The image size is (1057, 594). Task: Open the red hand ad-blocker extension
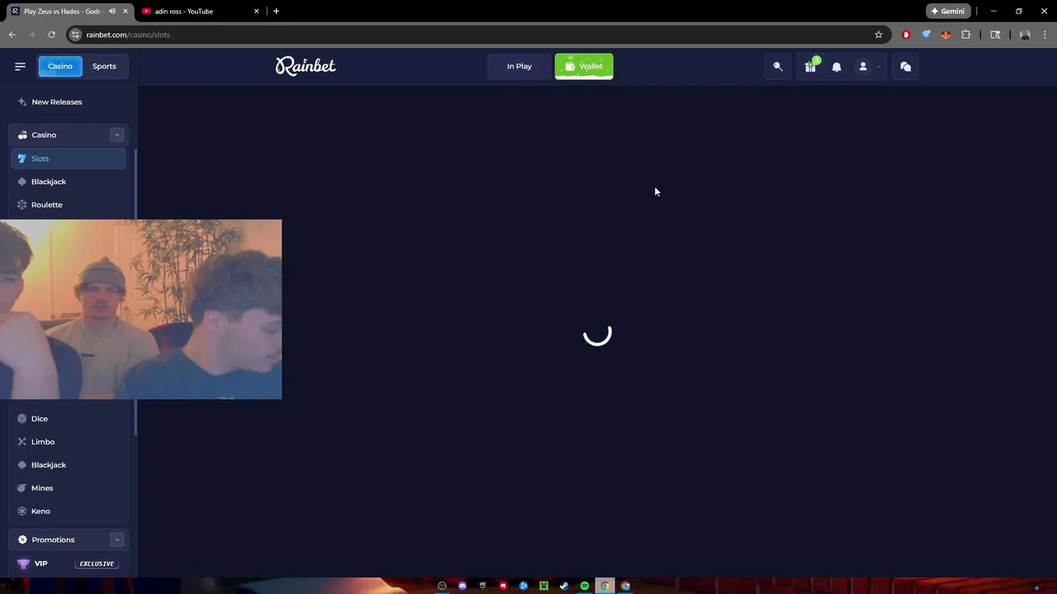(906, 35)
